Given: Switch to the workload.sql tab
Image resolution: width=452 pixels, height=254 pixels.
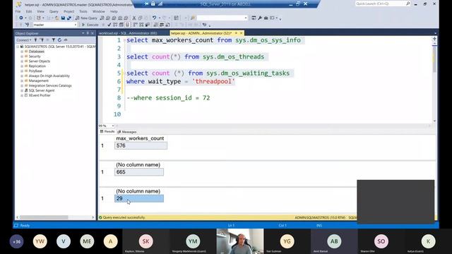Looking at the screenshot, I should (128, 33).
